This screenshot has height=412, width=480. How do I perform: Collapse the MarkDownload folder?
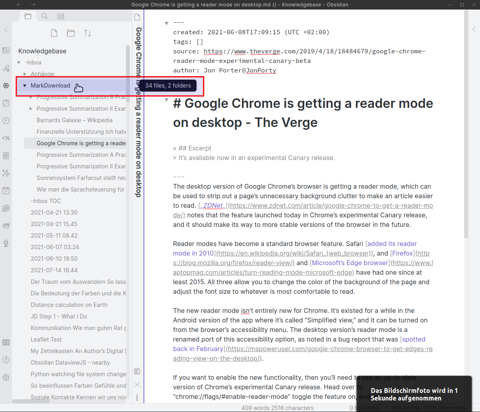pos(25,86)
